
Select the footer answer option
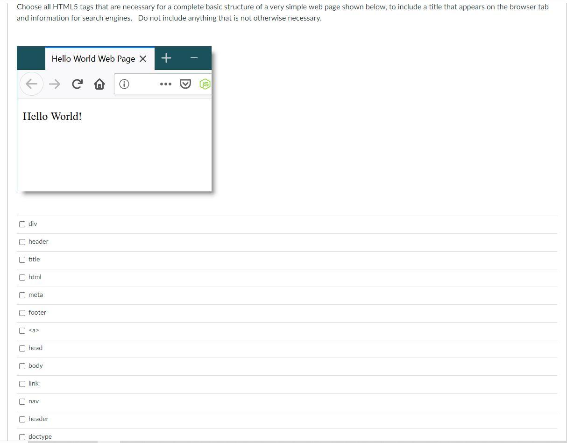click(22, 313)
